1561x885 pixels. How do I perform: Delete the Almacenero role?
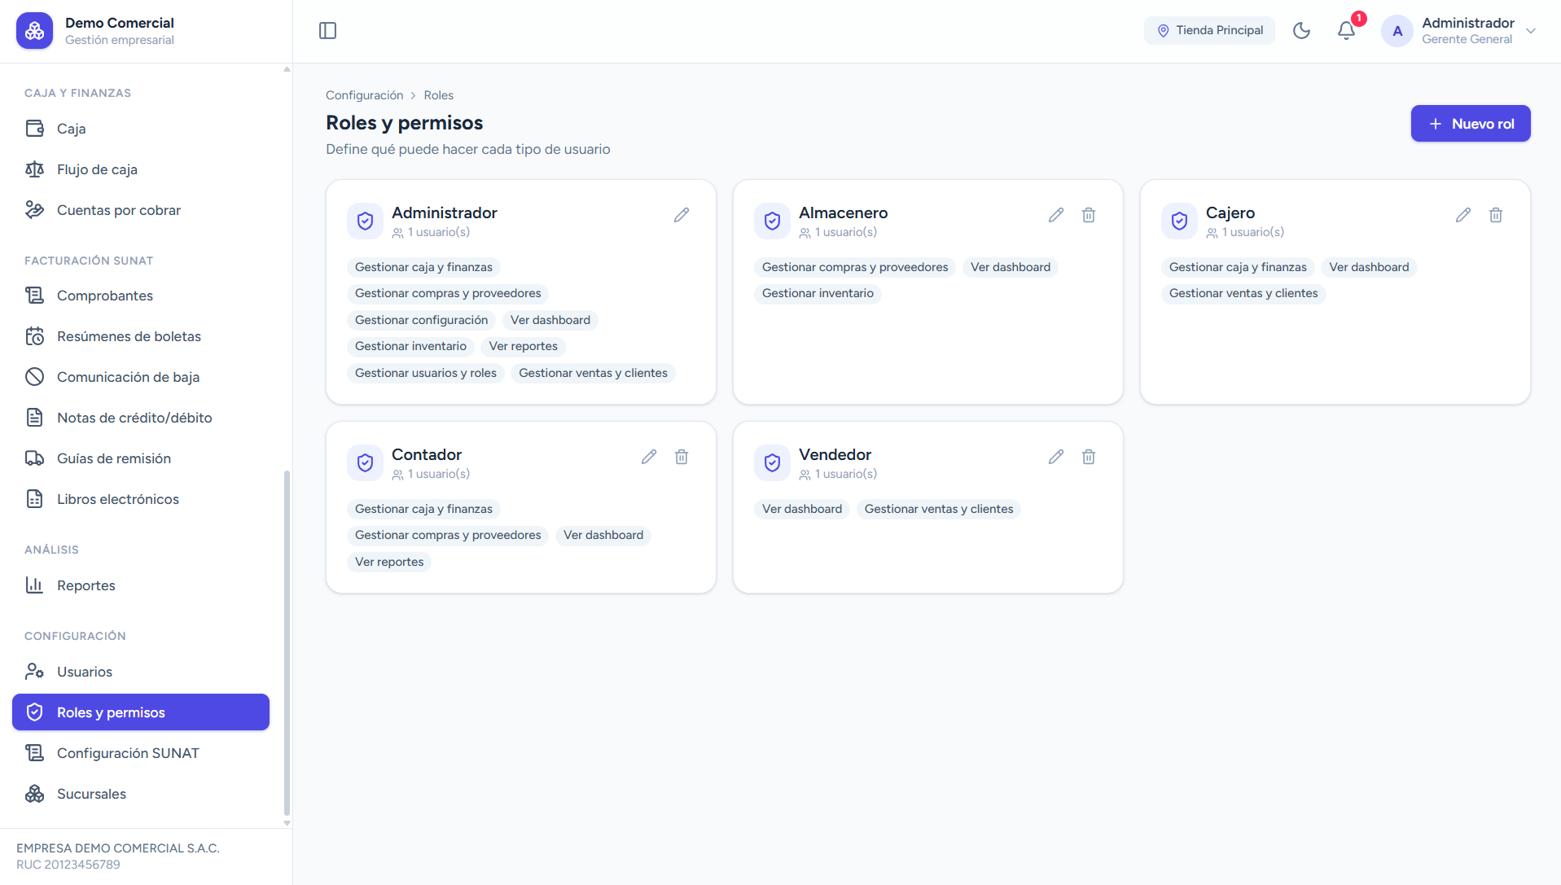click(1089, 215)
